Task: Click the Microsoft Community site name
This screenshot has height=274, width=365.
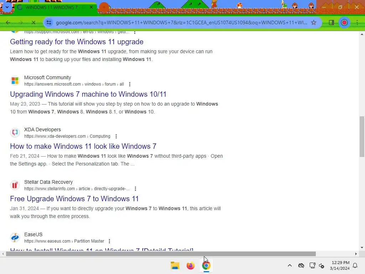Action: click(47, 77)
